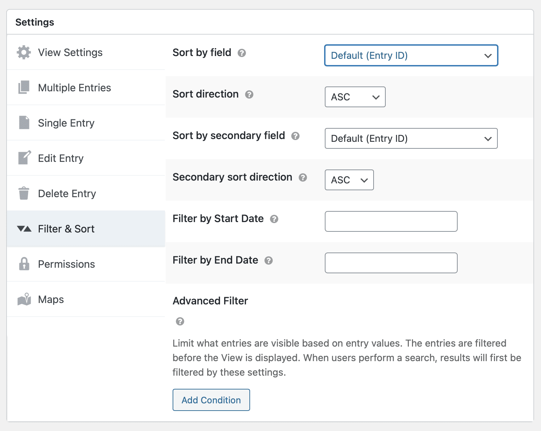Screen dimensions: 541x431
Task: Select the Permissions tab
Action: [x=66, y=264]
